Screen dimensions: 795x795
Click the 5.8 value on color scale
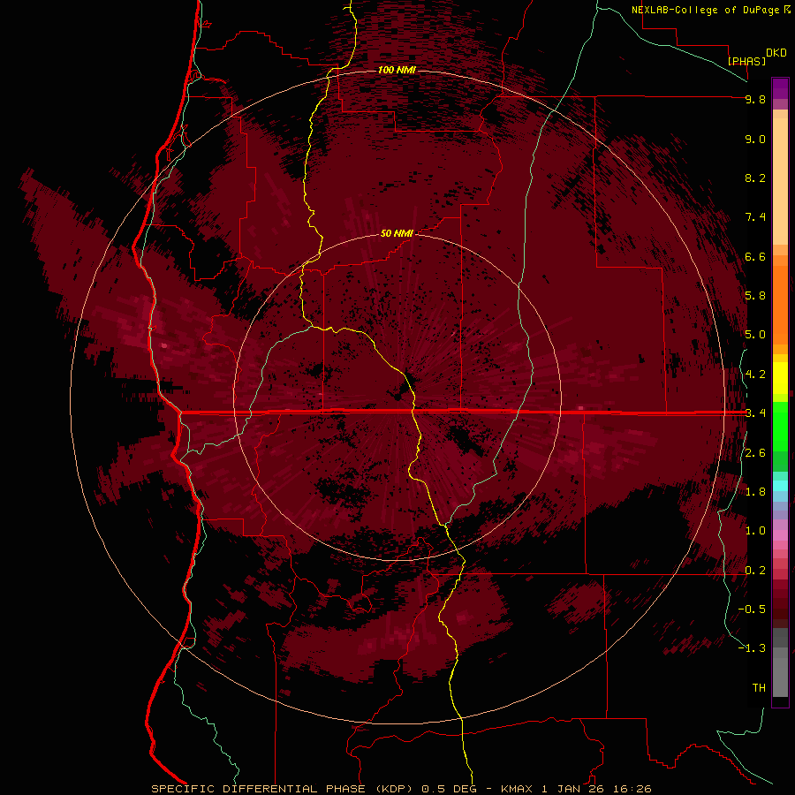[x=755, y=296]
